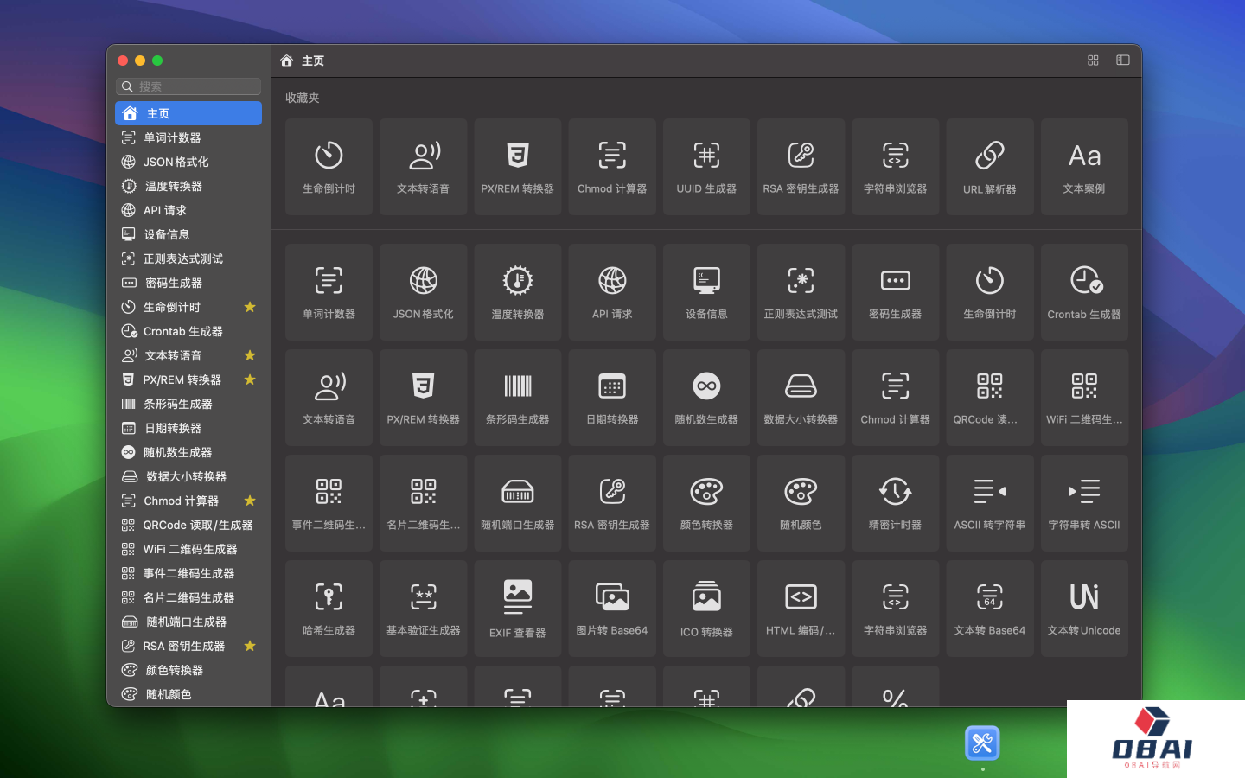1245x778 pixels.
Task: Select 颜色转换器 in the sidebar
Action: (188, 670)
